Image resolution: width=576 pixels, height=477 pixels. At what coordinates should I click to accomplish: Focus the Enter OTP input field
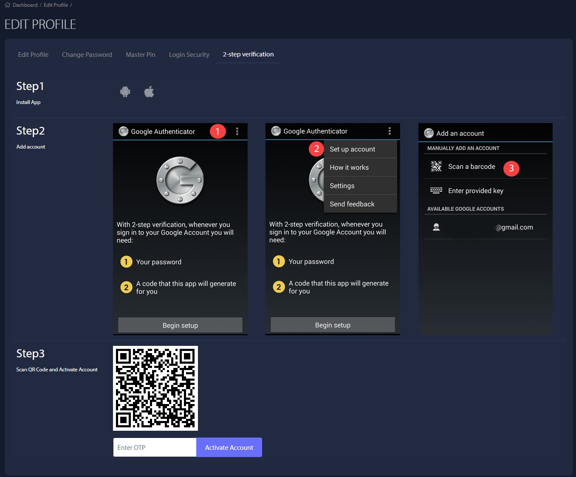[x=155, y=447]
